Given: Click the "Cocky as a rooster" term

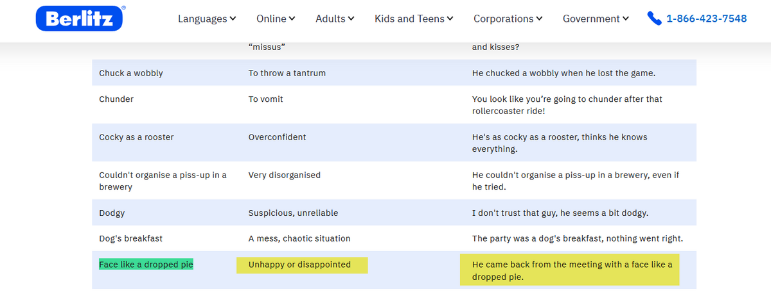Looking at the screenshot, I should click(x=136, y=137).
